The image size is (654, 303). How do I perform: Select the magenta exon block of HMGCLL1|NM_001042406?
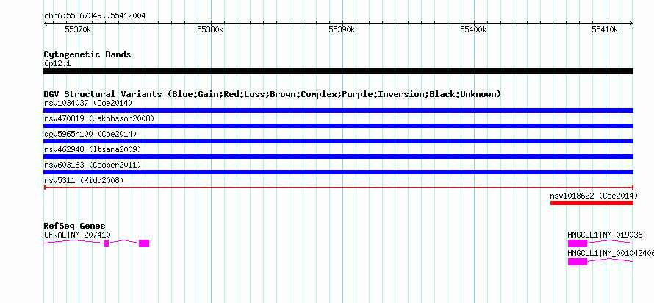point(578,262)
